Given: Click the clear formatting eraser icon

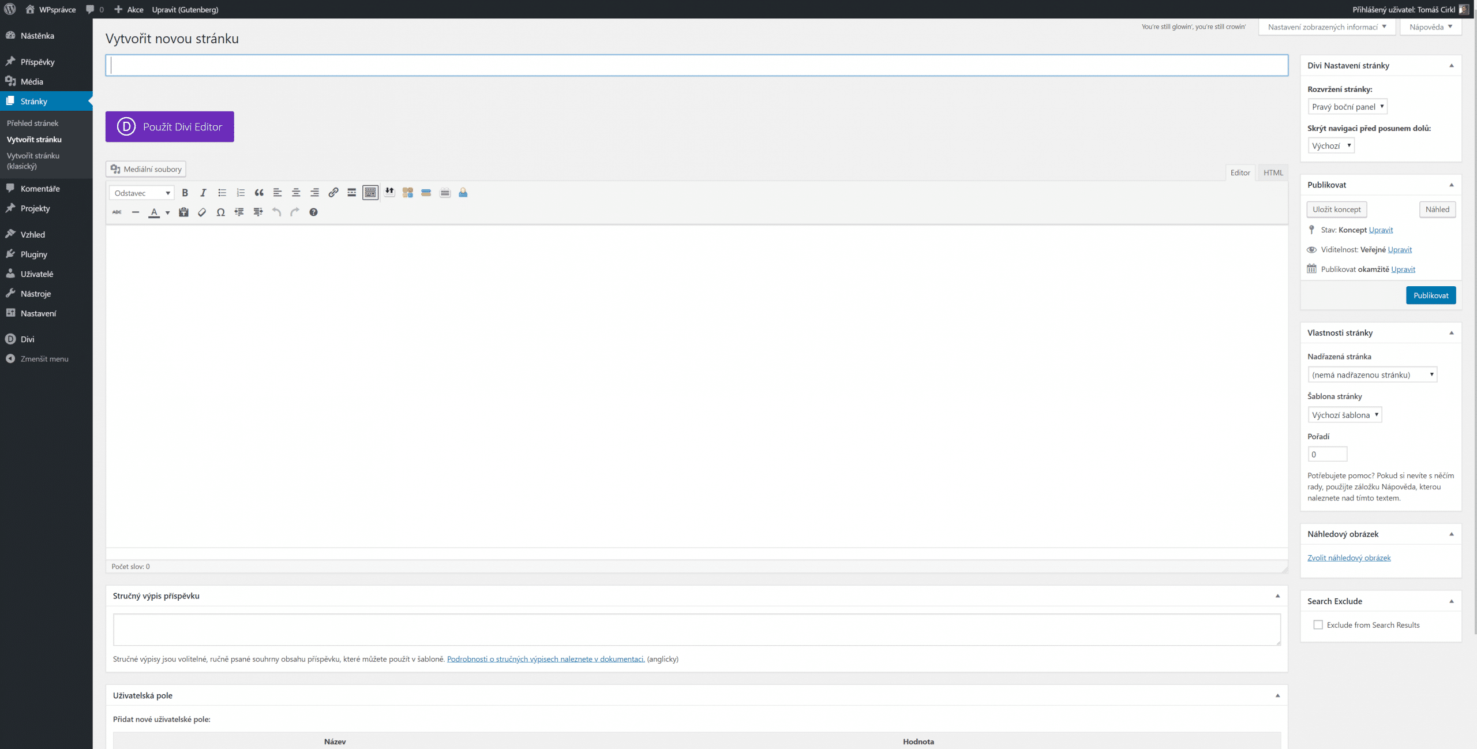Looking at the screenshot, I should [x=202, y=212].
